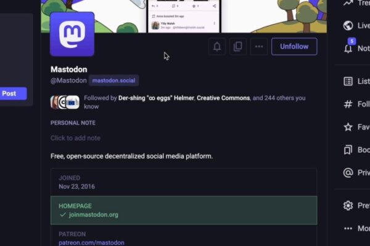This screenshot has height=246, width=370.
Task: Open the three-dots account options menu
Action: [259, 47]
